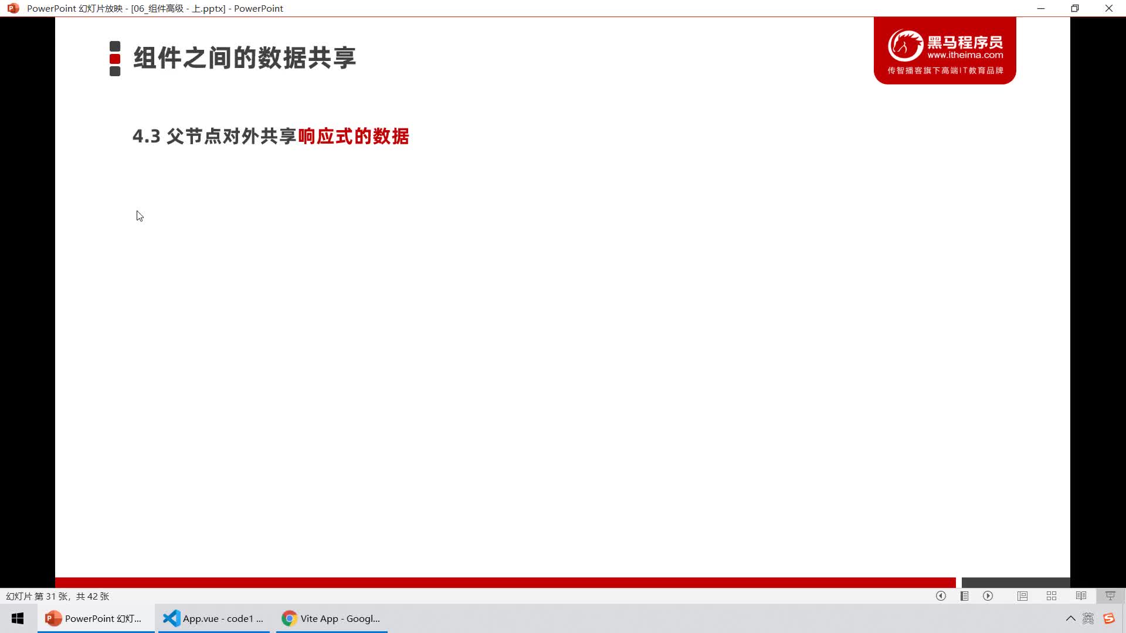Click the reading view icon

point(1081,596)
